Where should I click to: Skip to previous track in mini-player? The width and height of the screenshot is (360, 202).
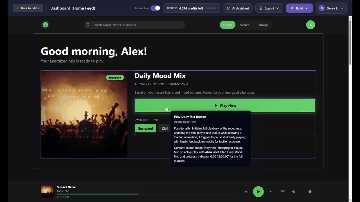coord(246,192)
